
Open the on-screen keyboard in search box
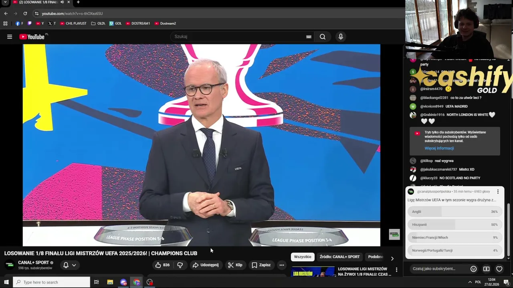tap(309, 37)
